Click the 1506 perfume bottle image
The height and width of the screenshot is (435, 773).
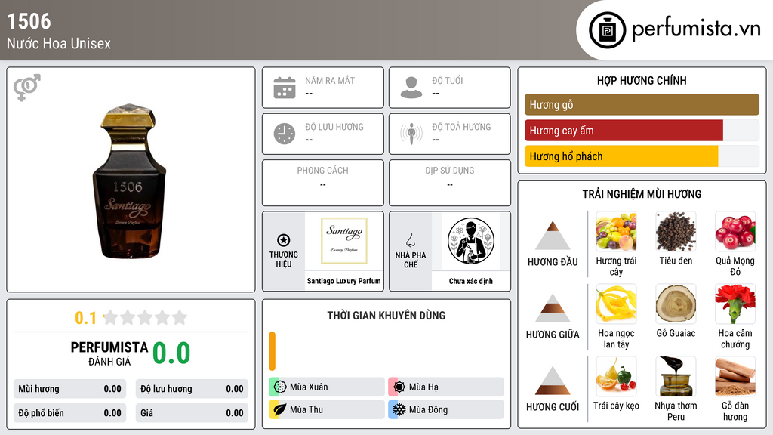coord(129,181)
